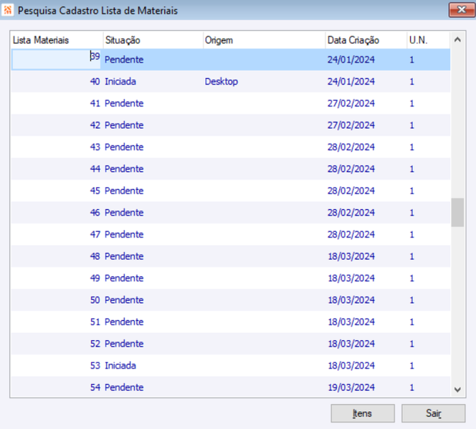Click the Pendente status in row 41

(x=124, y=103)
